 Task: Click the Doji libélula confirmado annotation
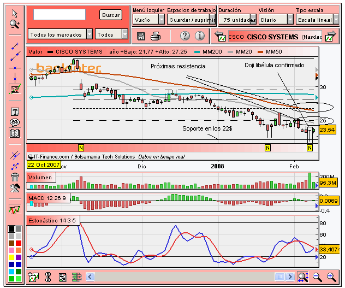coord(275,65)
